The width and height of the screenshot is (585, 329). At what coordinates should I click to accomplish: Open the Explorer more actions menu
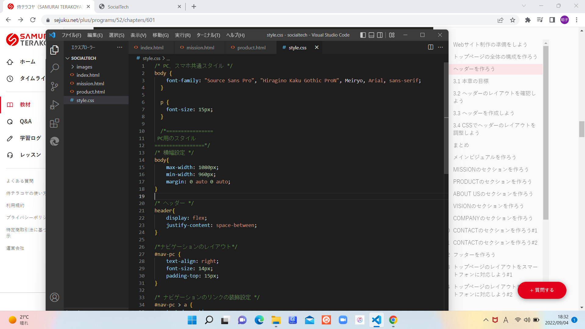(120, 47)
